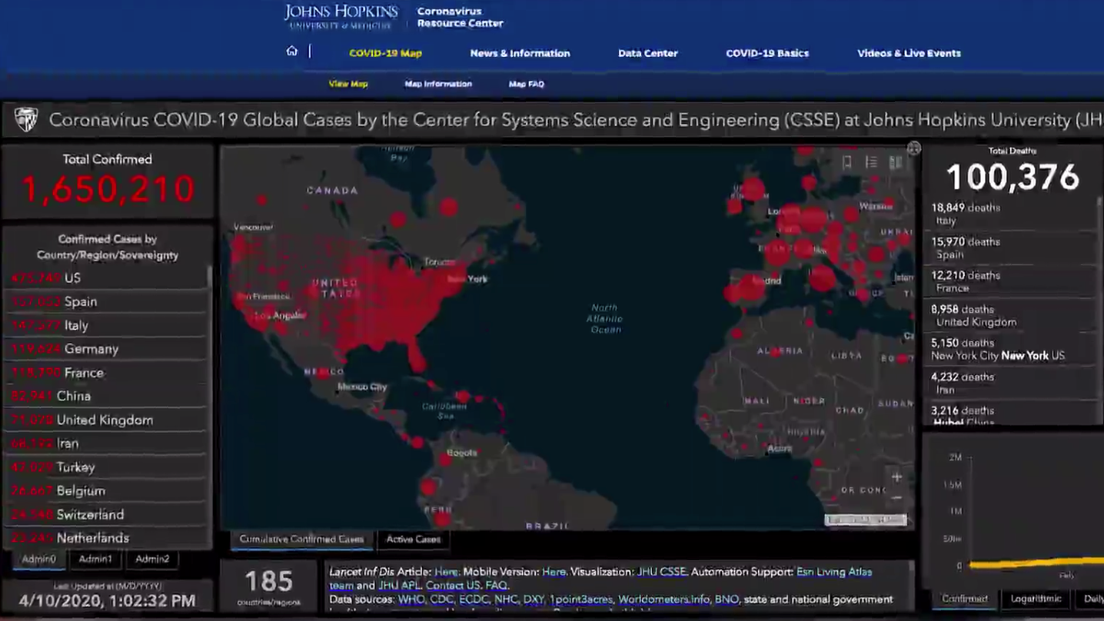Show the map legend list icon

pyautogui.click(x=871, y=162)
